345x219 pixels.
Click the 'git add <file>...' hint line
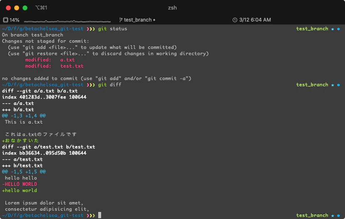coord(92,47)
